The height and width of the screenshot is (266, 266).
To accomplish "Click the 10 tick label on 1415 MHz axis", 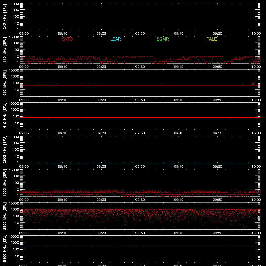I will click(17, 123).
